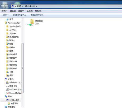Open the 文件(F) menu

[x=4, y=11]
